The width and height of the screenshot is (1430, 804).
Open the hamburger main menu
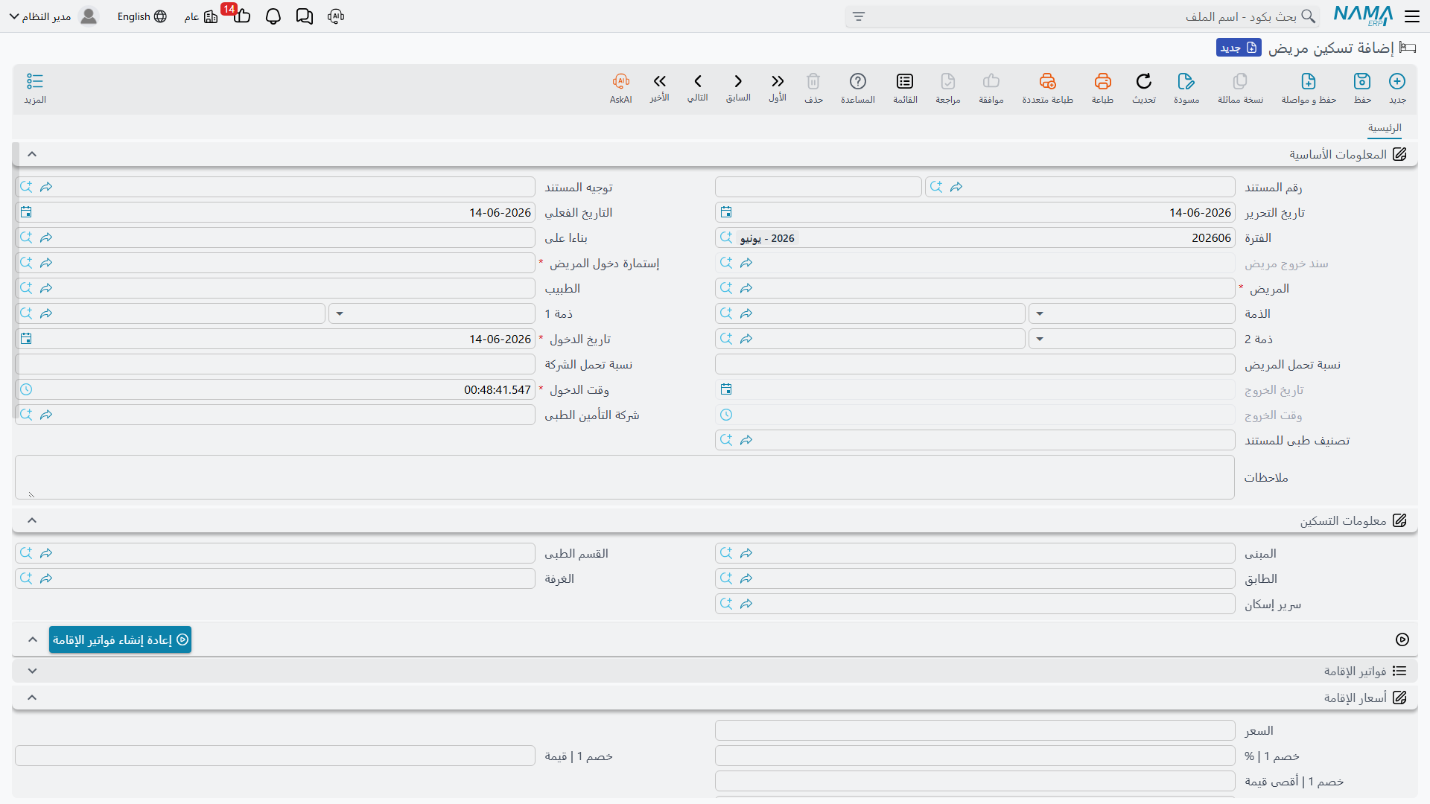click(x=1412, y=16)
